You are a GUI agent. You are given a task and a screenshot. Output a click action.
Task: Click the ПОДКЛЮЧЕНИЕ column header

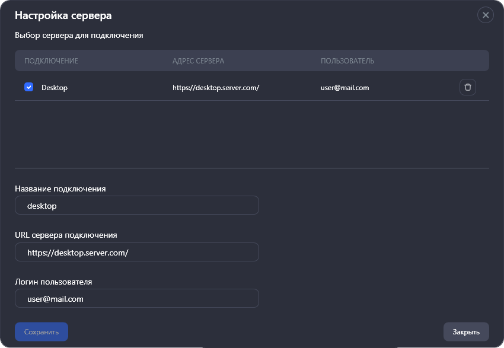pos(51,61)
